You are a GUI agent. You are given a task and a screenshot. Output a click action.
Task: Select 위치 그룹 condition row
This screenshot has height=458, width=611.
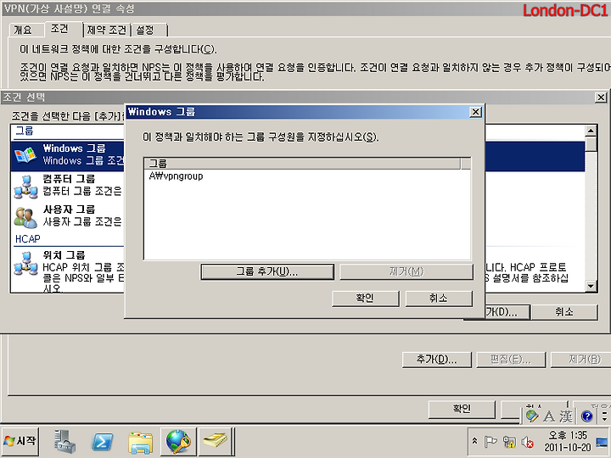[67, 271]
